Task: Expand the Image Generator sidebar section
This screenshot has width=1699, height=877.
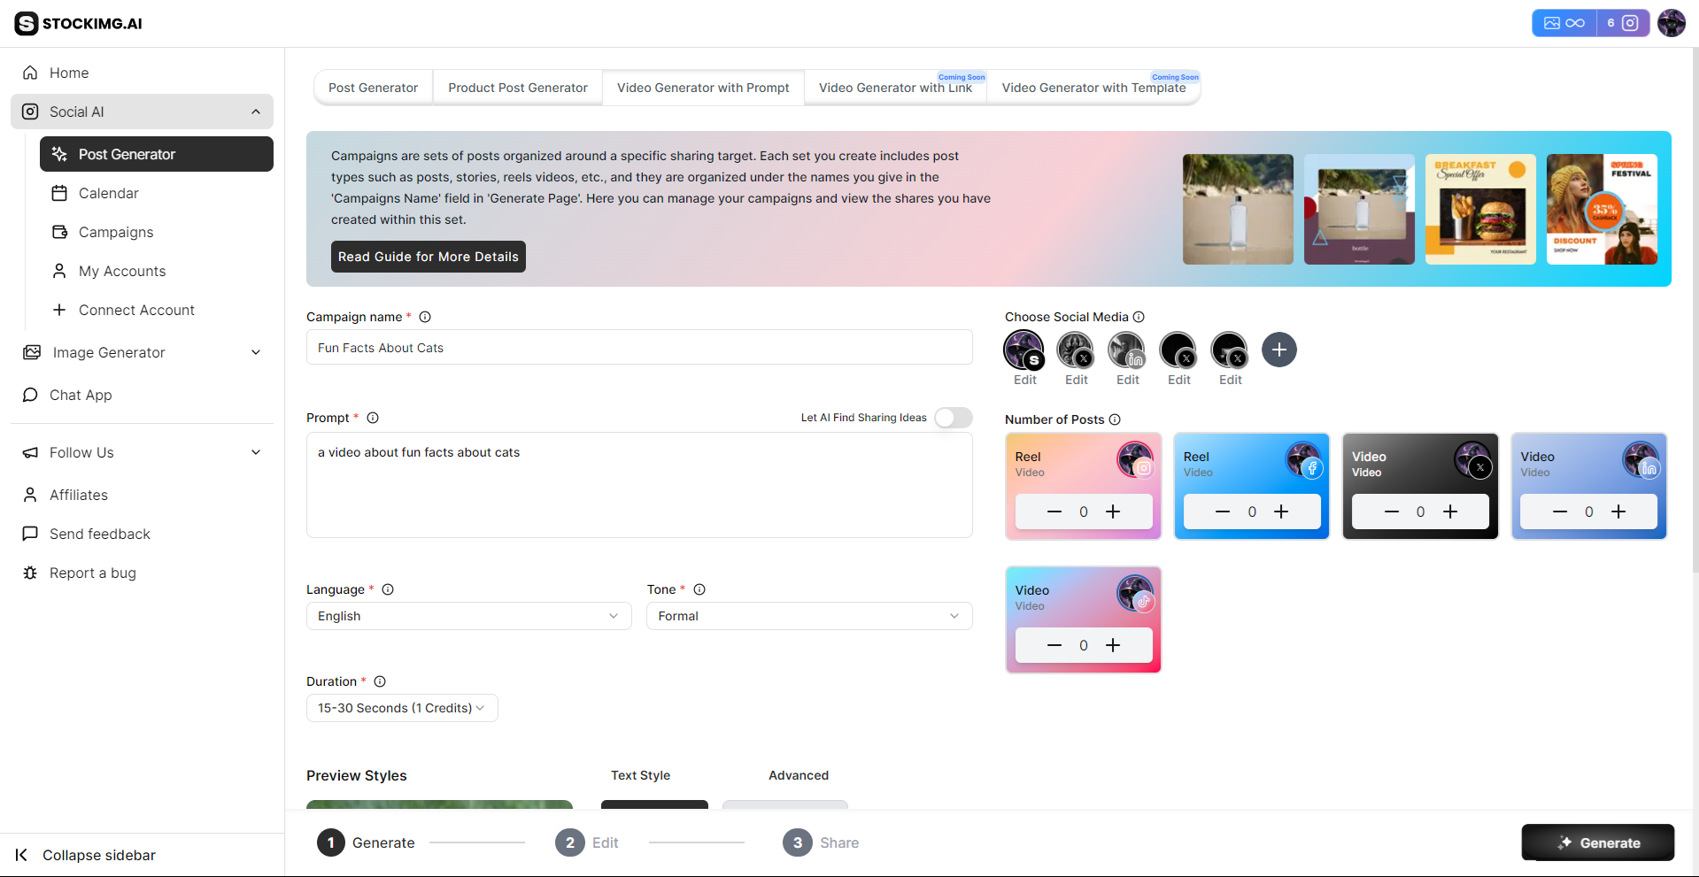Action: 256,352
